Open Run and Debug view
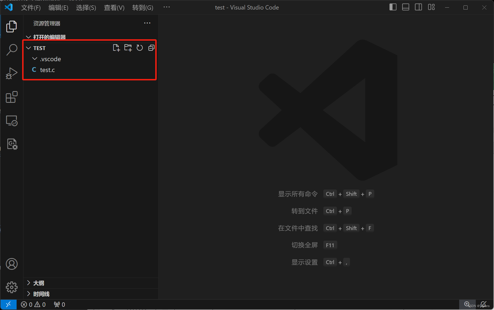 11,73
